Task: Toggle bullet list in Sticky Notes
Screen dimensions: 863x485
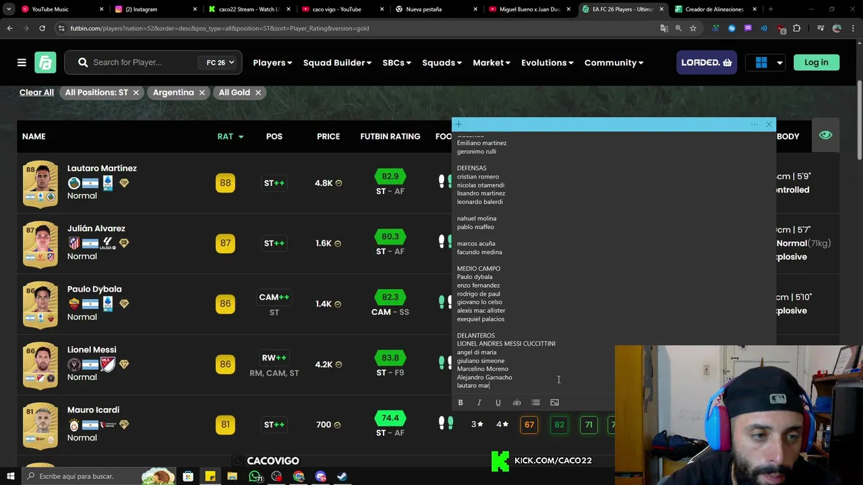Action: 536,403
